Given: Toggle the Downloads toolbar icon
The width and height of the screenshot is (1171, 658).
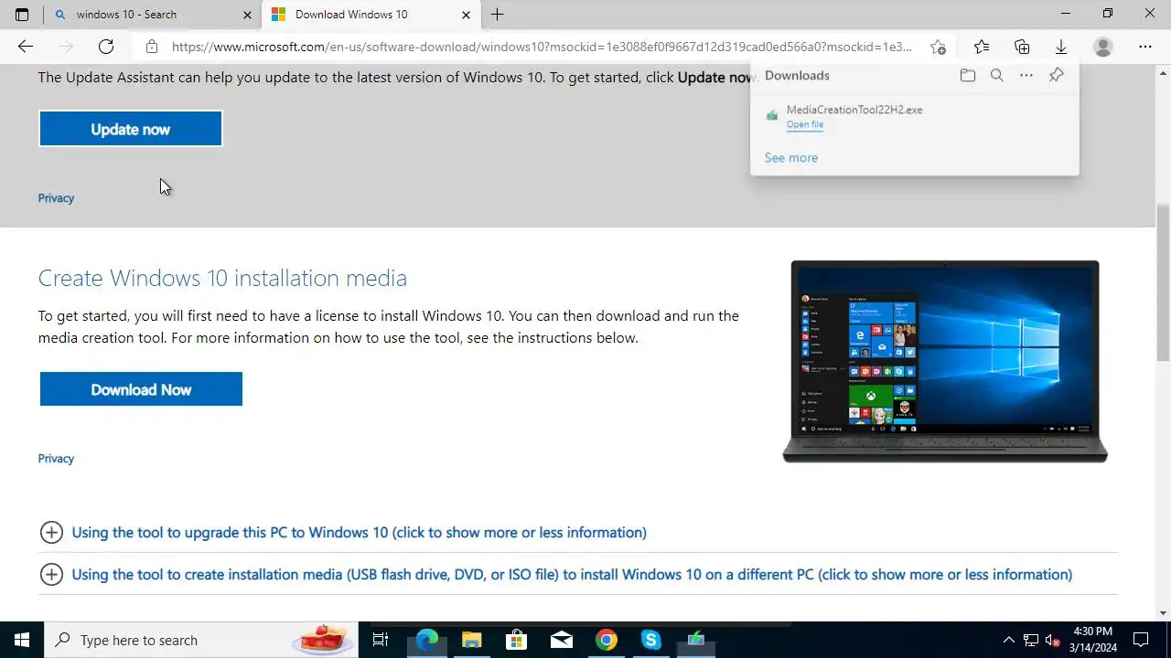Looking at the screenshot, I should click(x=1061, y=47).
